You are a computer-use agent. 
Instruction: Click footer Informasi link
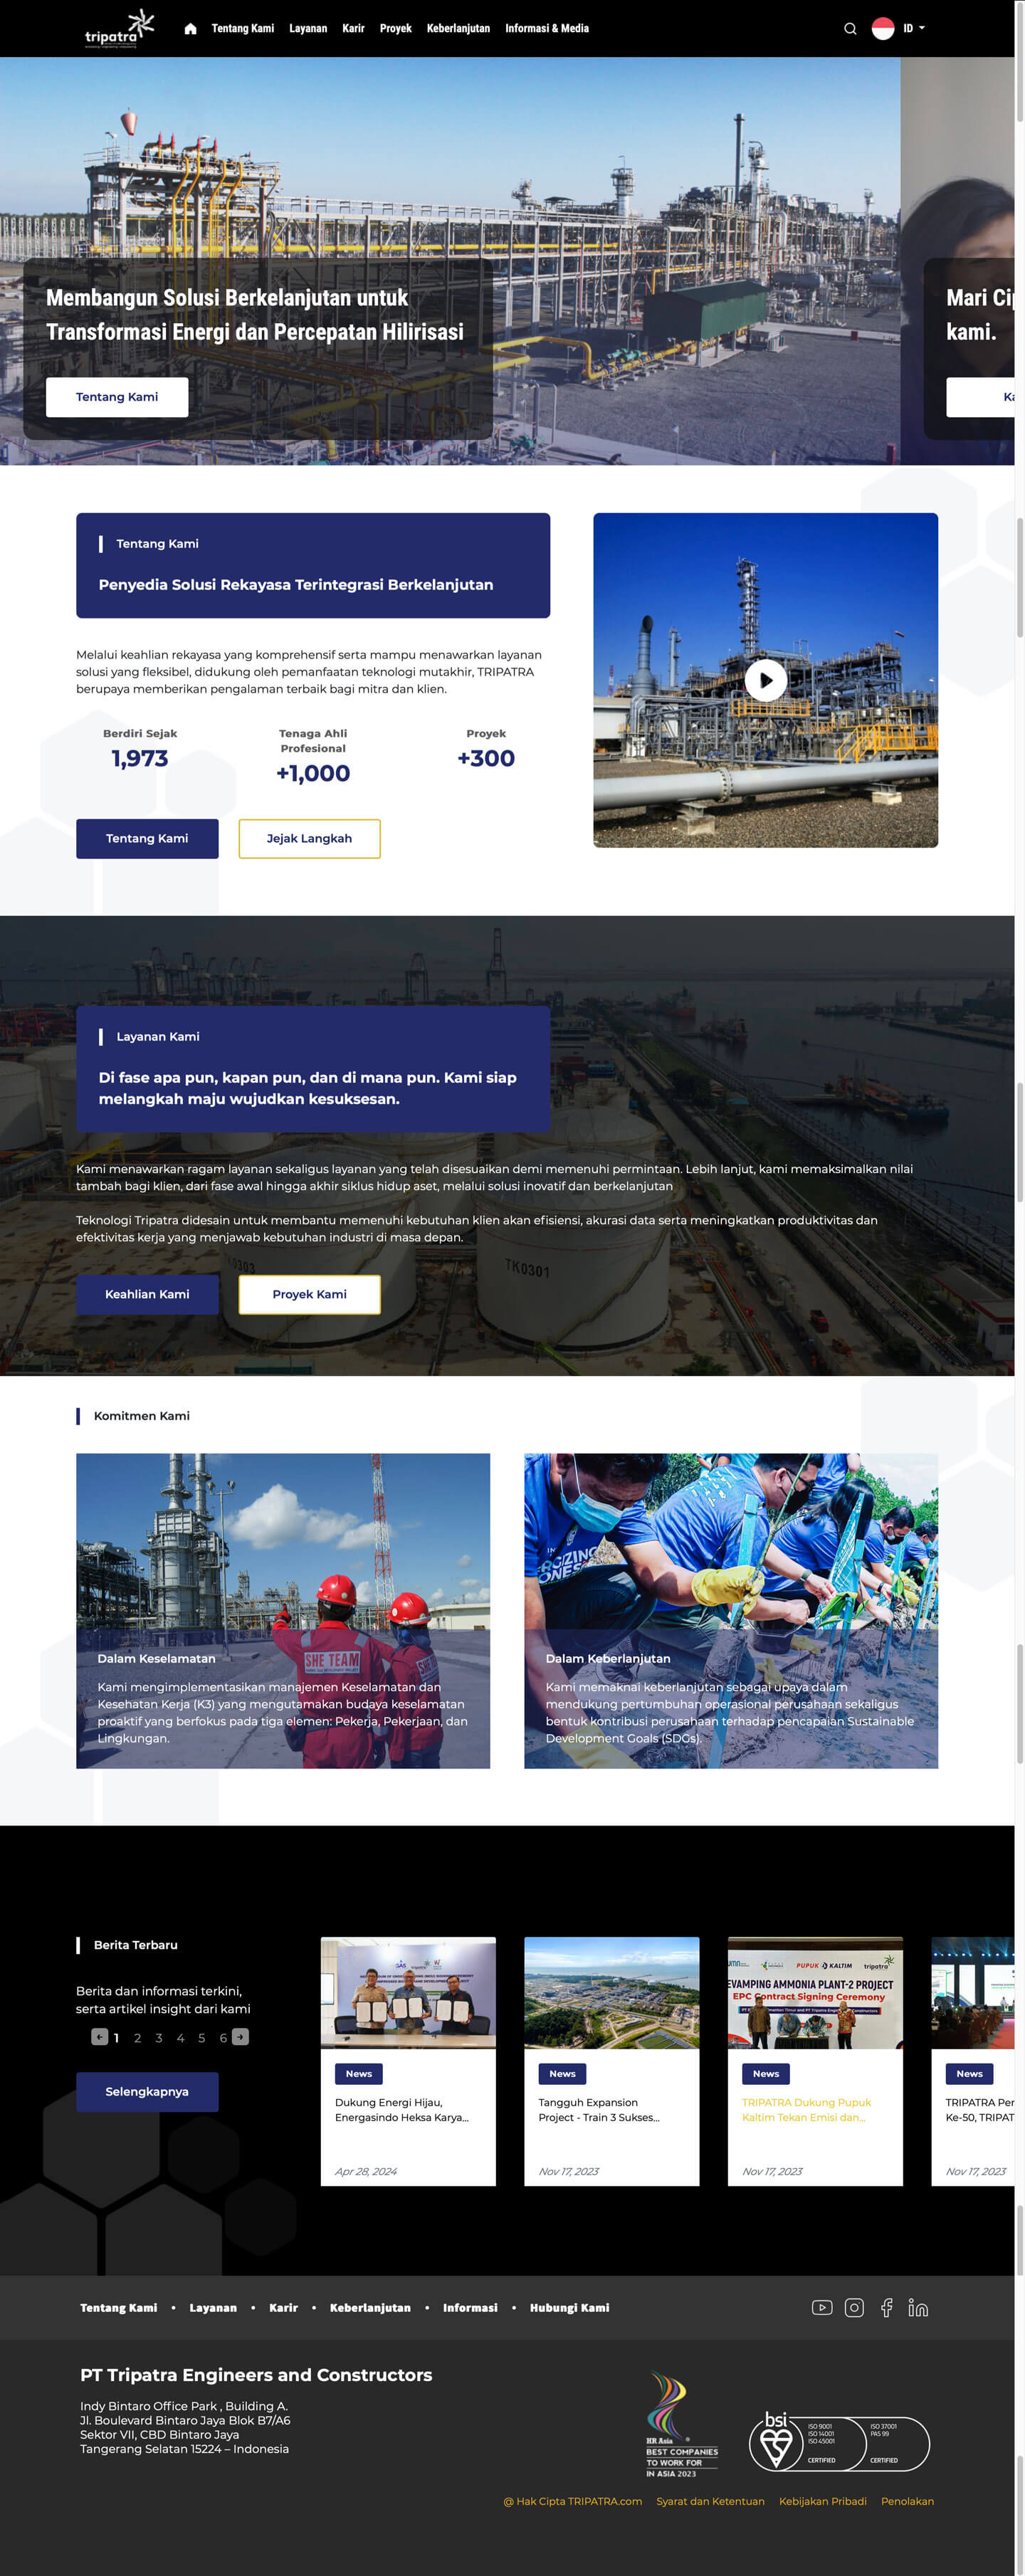click(x=470, y=2308)
